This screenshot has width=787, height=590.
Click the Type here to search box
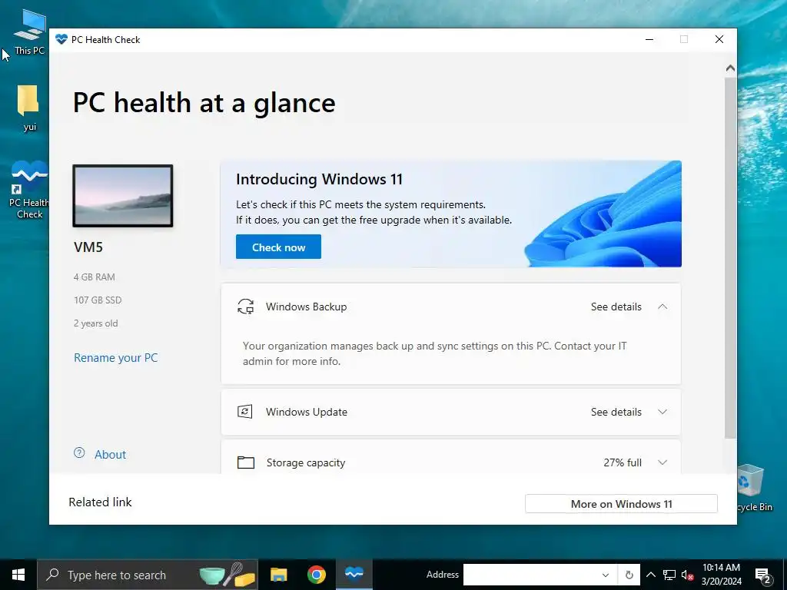148,575
